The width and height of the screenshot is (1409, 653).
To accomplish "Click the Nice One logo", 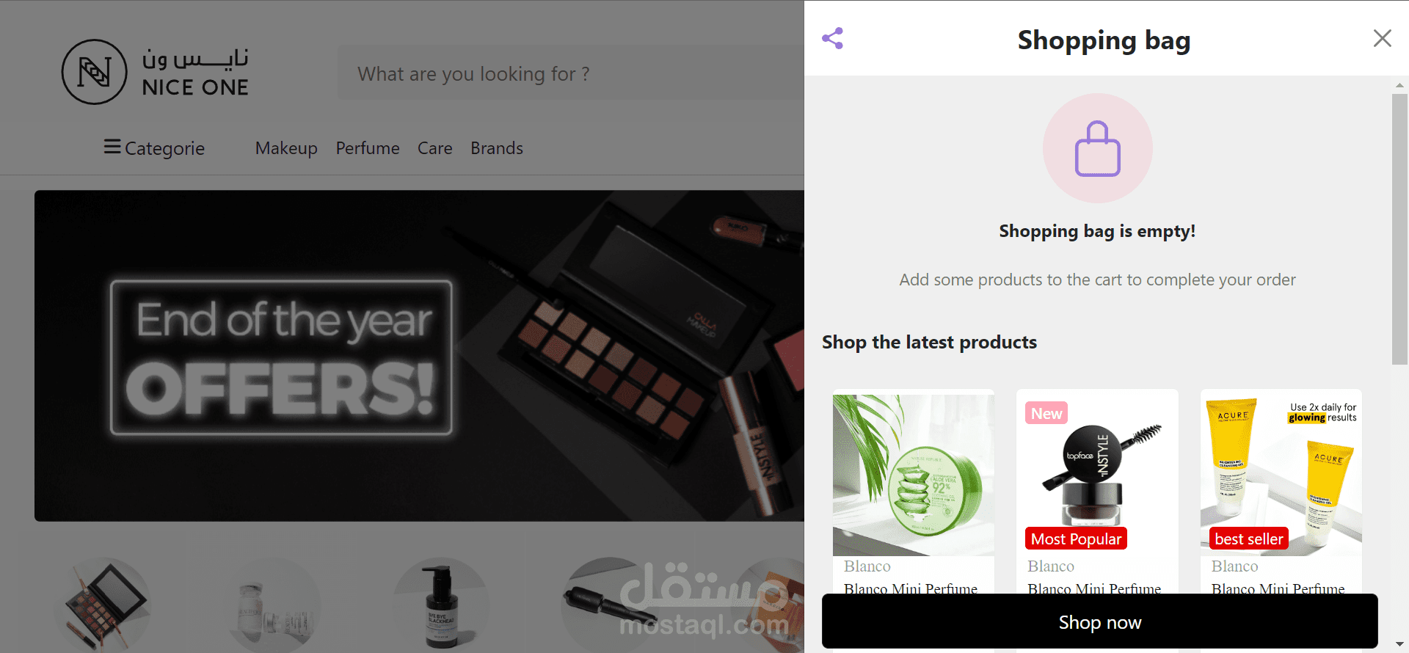I will (x=156, y=72).
